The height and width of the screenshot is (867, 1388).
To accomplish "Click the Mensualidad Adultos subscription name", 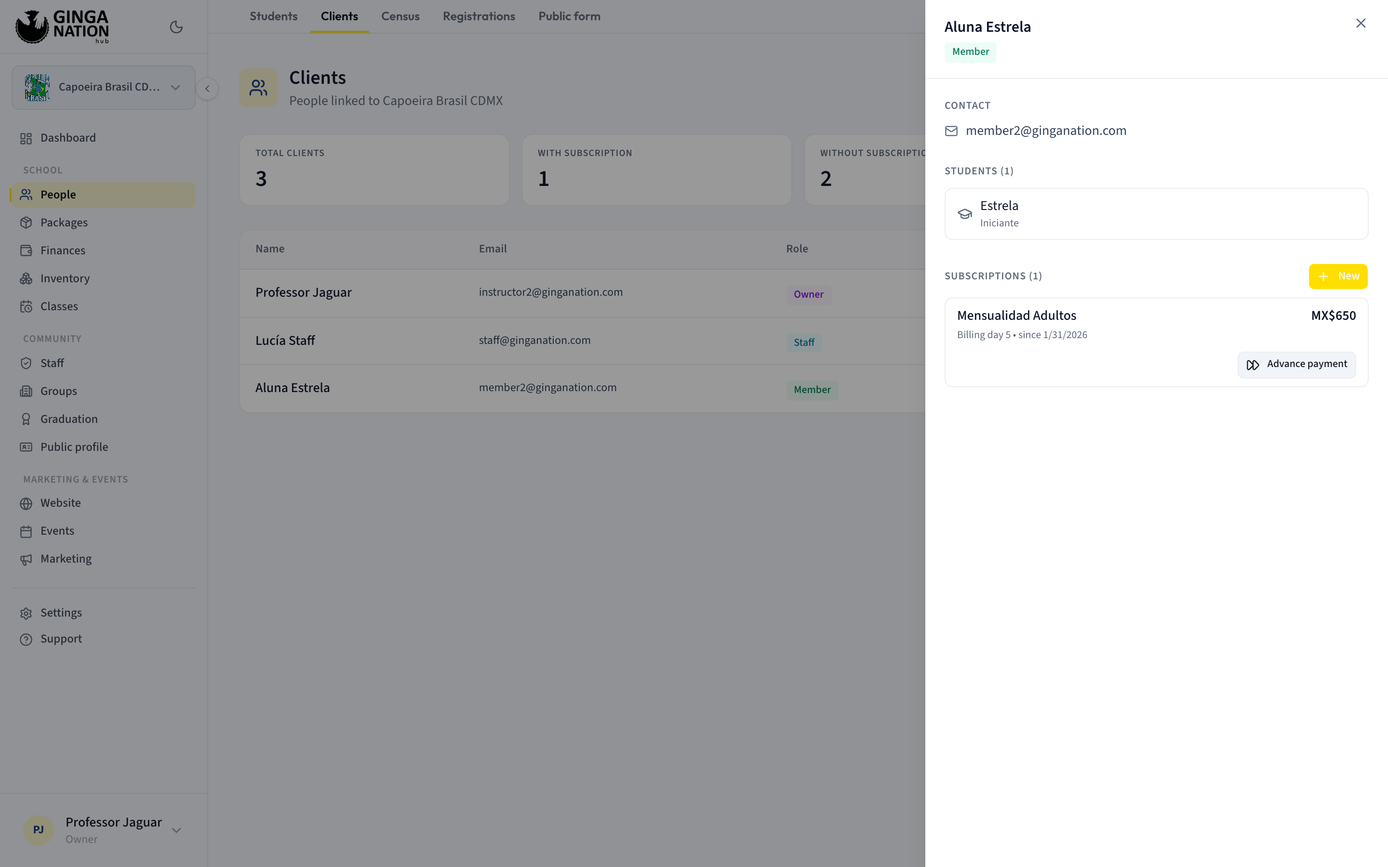I will pos(1016,316).
